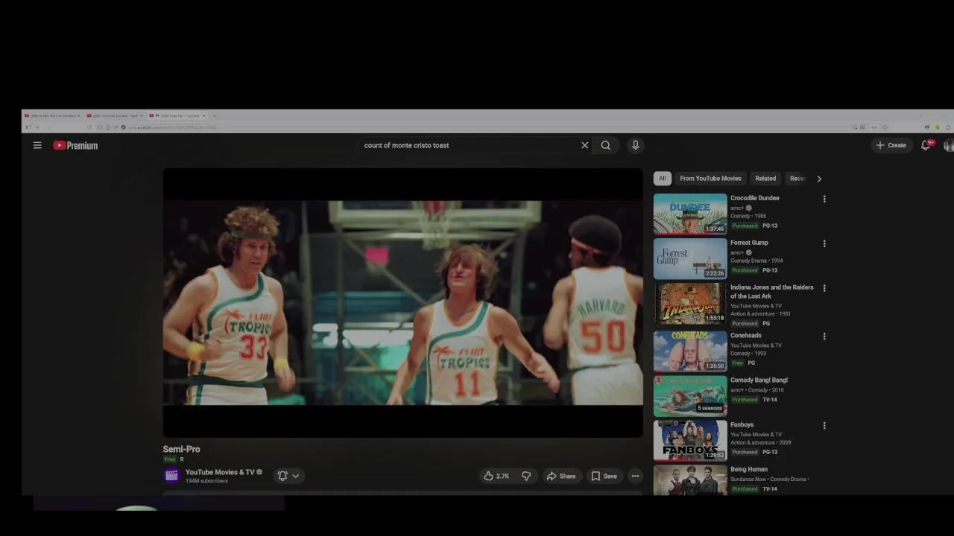The height and width of the screenshot is (536, 954).
Task: Open Fanboys movie thumbnail
Action: click(690, 441)
